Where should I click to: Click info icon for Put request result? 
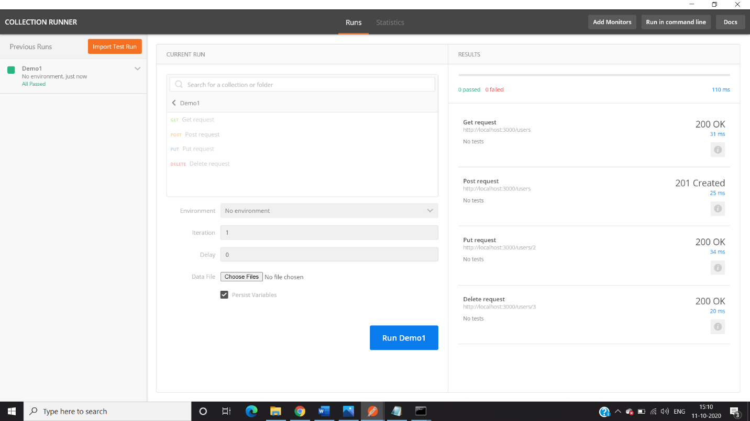click(718, 268)
